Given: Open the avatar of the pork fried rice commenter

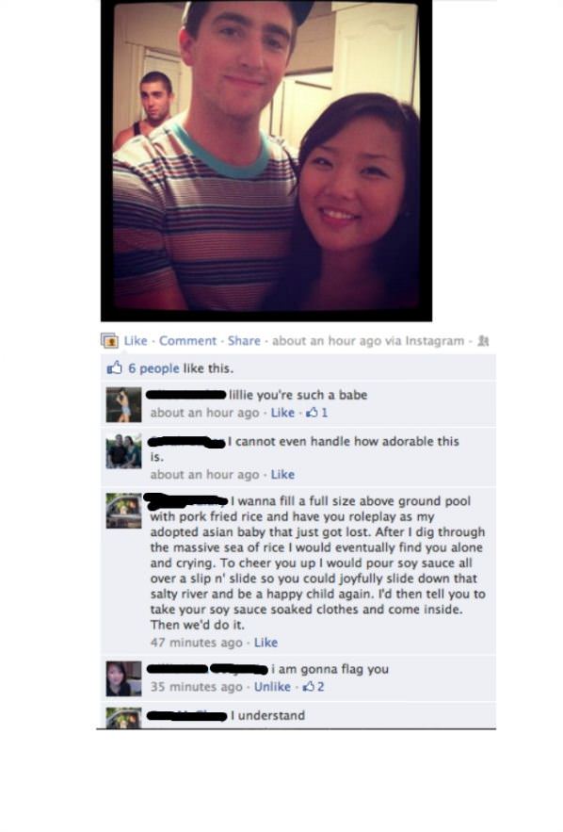Looking at the screenshot, I should pos(124,511).
